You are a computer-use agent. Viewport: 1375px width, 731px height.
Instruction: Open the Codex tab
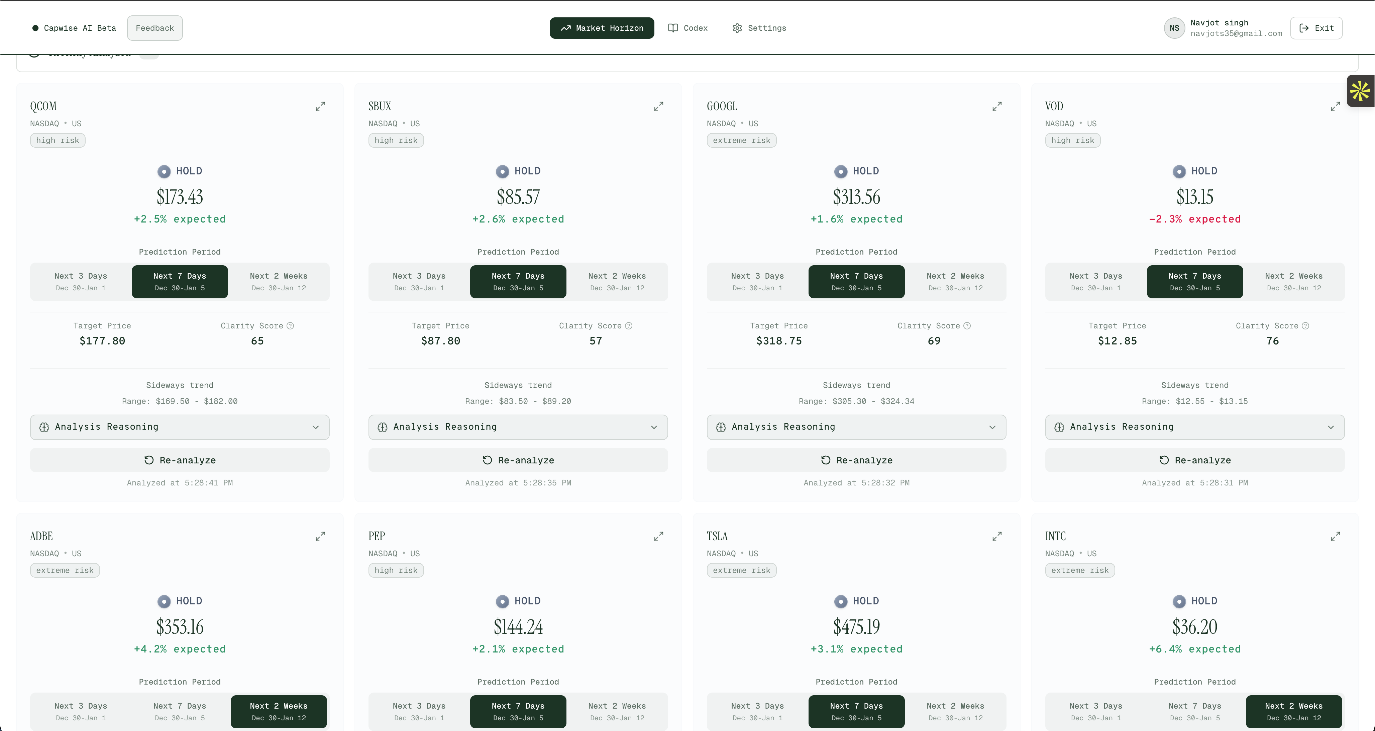point(688,28)
